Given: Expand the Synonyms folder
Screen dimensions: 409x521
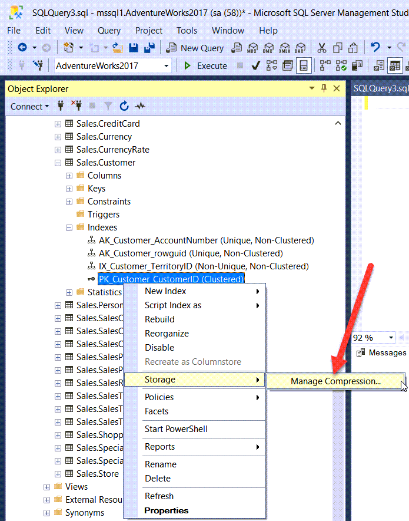Looking at the screenshot, I should 46,513.
